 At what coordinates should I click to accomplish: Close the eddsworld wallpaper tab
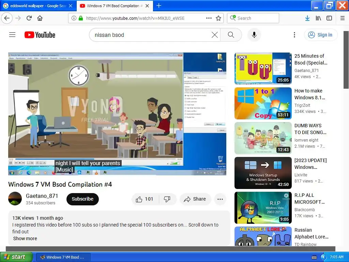[x=71, y=6]
